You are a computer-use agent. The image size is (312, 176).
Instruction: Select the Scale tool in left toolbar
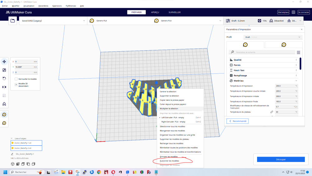click(4, 70)
